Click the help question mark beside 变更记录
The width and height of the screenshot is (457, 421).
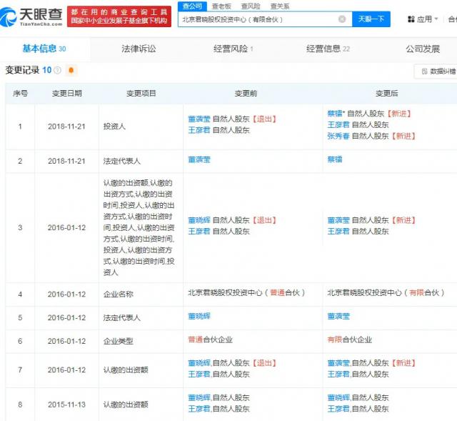point(57,70)
